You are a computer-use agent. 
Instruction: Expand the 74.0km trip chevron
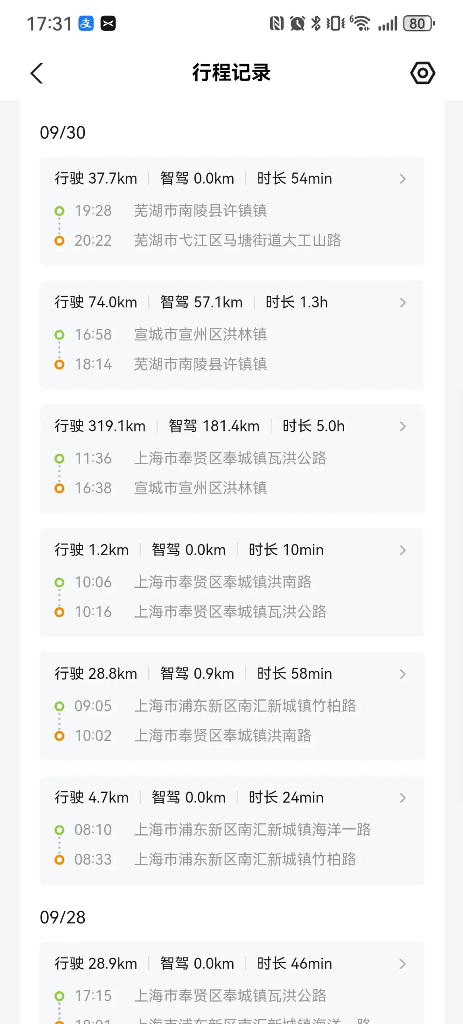click(x=402, y=303)
